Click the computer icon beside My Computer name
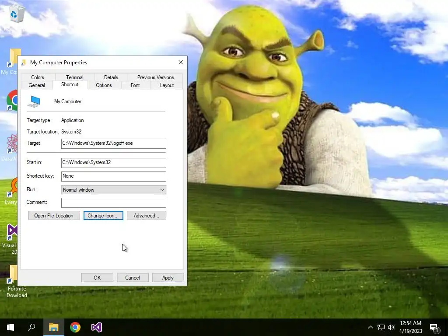 [x=34, y=101]
